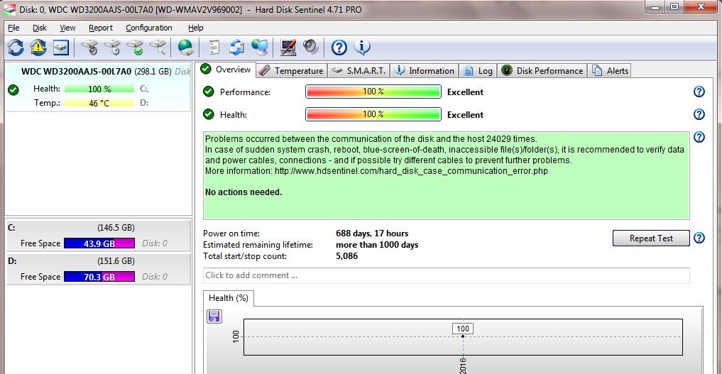This screenshot has width=722, height=374.
Task: Click the hdsentinel.com communication error link text
Action: point(411,170)
